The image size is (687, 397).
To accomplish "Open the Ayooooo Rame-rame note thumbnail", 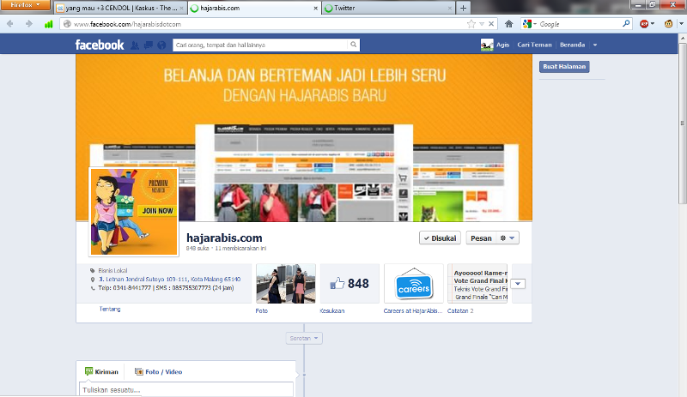I will 477,284.
